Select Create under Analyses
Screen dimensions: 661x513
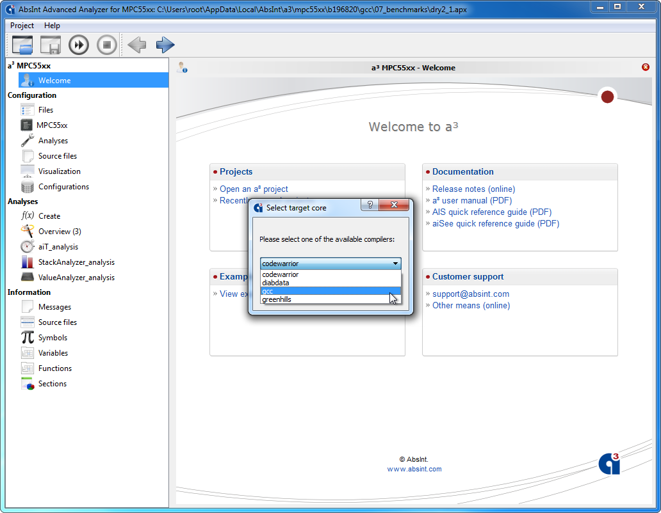(49, 216)
